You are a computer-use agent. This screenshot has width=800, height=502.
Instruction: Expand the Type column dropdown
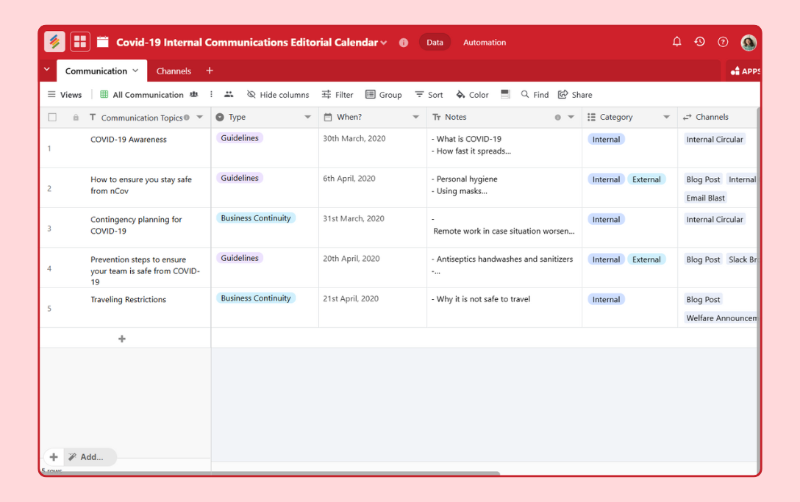307,117
